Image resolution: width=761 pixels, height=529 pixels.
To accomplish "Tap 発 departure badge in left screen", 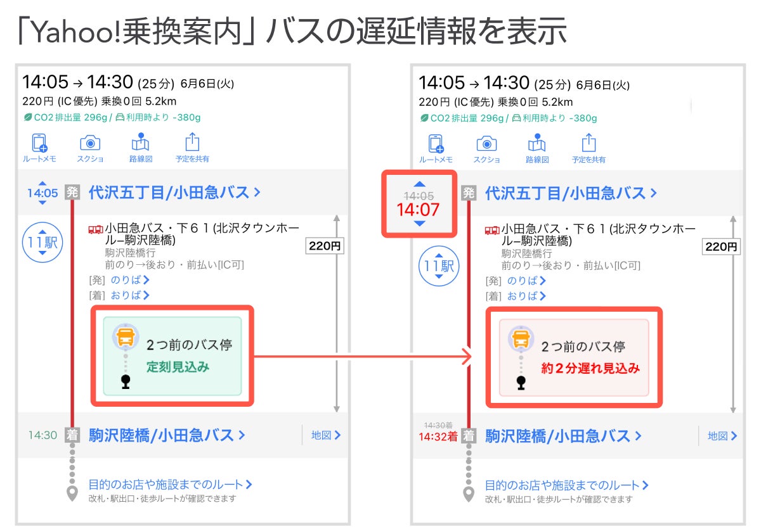I will click(72, 193).
